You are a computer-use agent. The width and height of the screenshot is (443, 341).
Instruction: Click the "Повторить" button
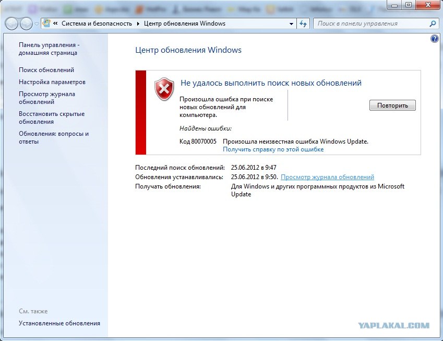[x=392, y=105]
